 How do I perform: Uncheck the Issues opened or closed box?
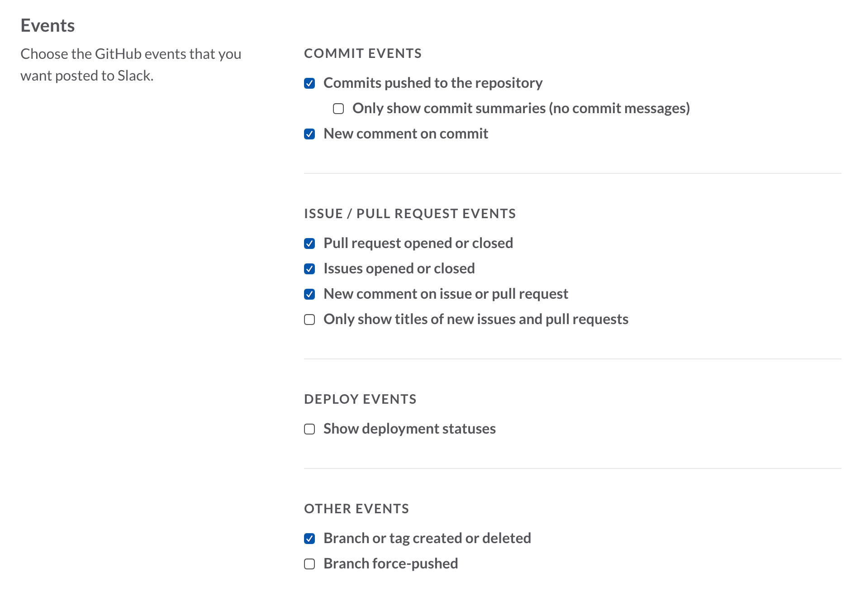pos(309,269)
